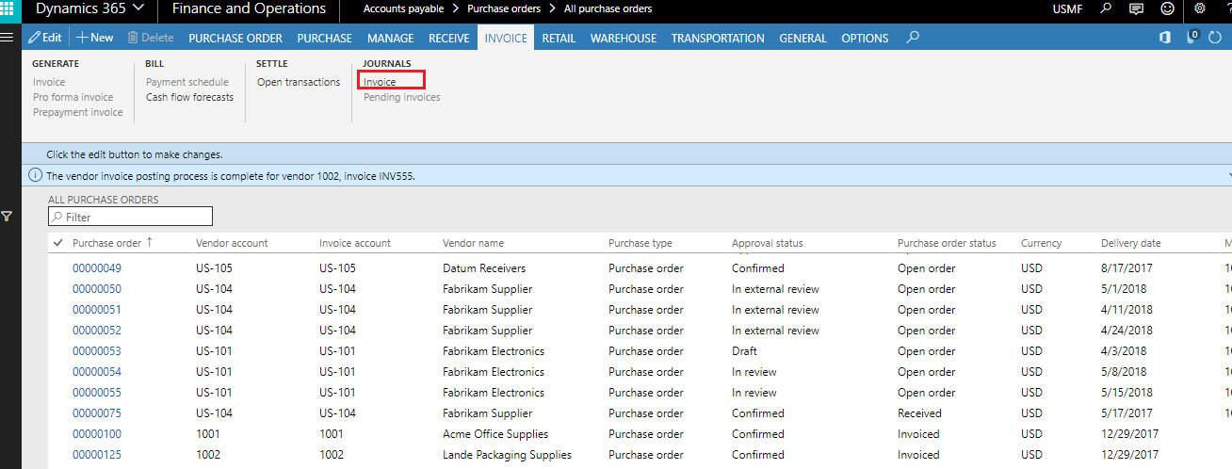Switch to GENERAL tab

(x=803, y=38)
